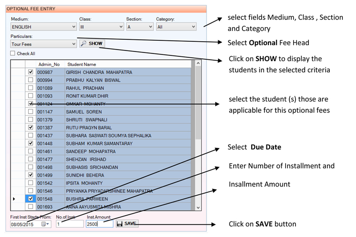Select admission number cell 001379
The height and width of the screenshot is (237, 356).
tap(50, 120)
